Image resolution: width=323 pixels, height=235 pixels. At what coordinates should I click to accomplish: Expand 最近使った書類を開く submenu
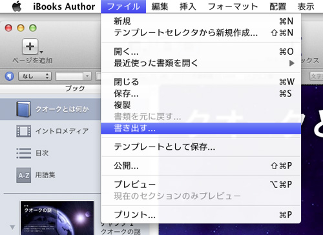coord(201,63)
